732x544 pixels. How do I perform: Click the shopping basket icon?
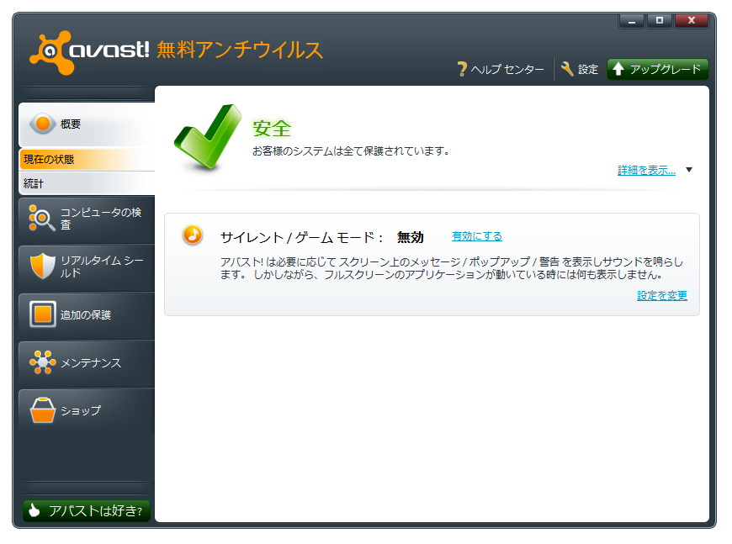(x=42, y=410)
